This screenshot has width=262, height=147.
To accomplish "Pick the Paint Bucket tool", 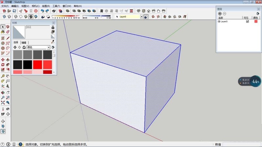I will click(3, 32).
